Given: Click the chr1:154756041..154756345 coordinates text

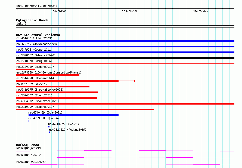Looking at the screenshot, I should [x=37, y=6].
